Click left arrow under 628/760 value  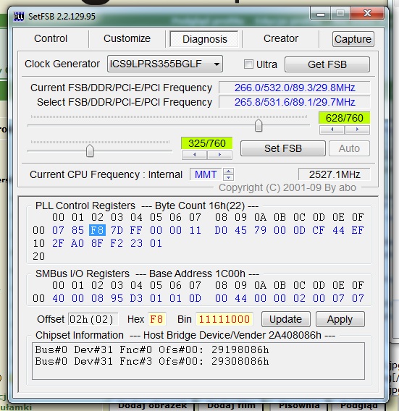point(332,130)
